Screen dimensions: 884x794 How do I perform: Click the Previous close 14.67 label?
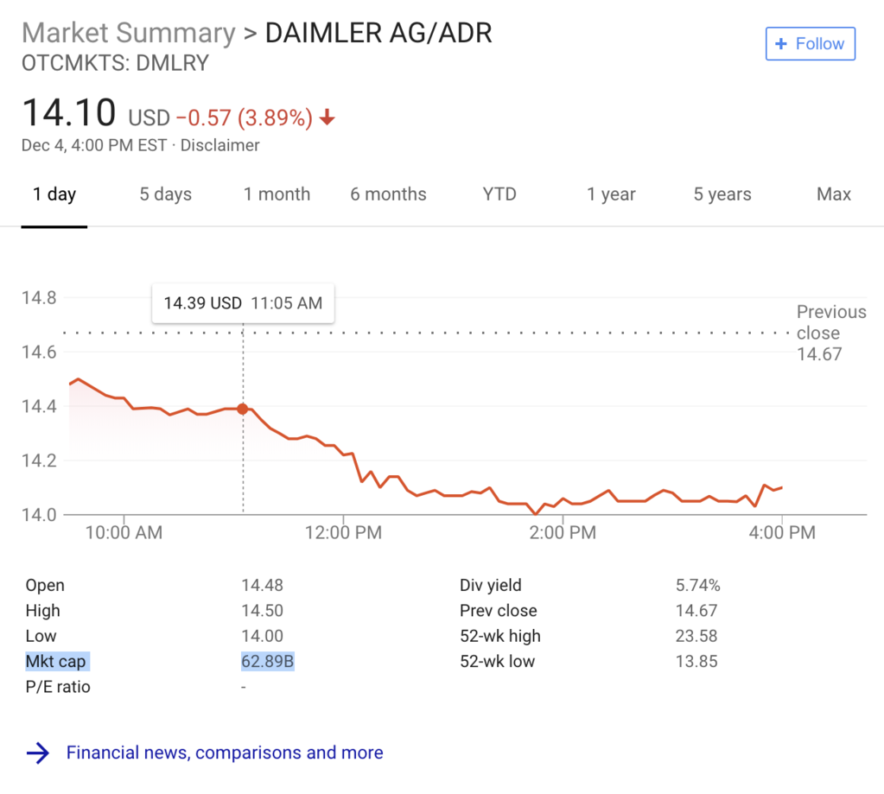(831, 333)
